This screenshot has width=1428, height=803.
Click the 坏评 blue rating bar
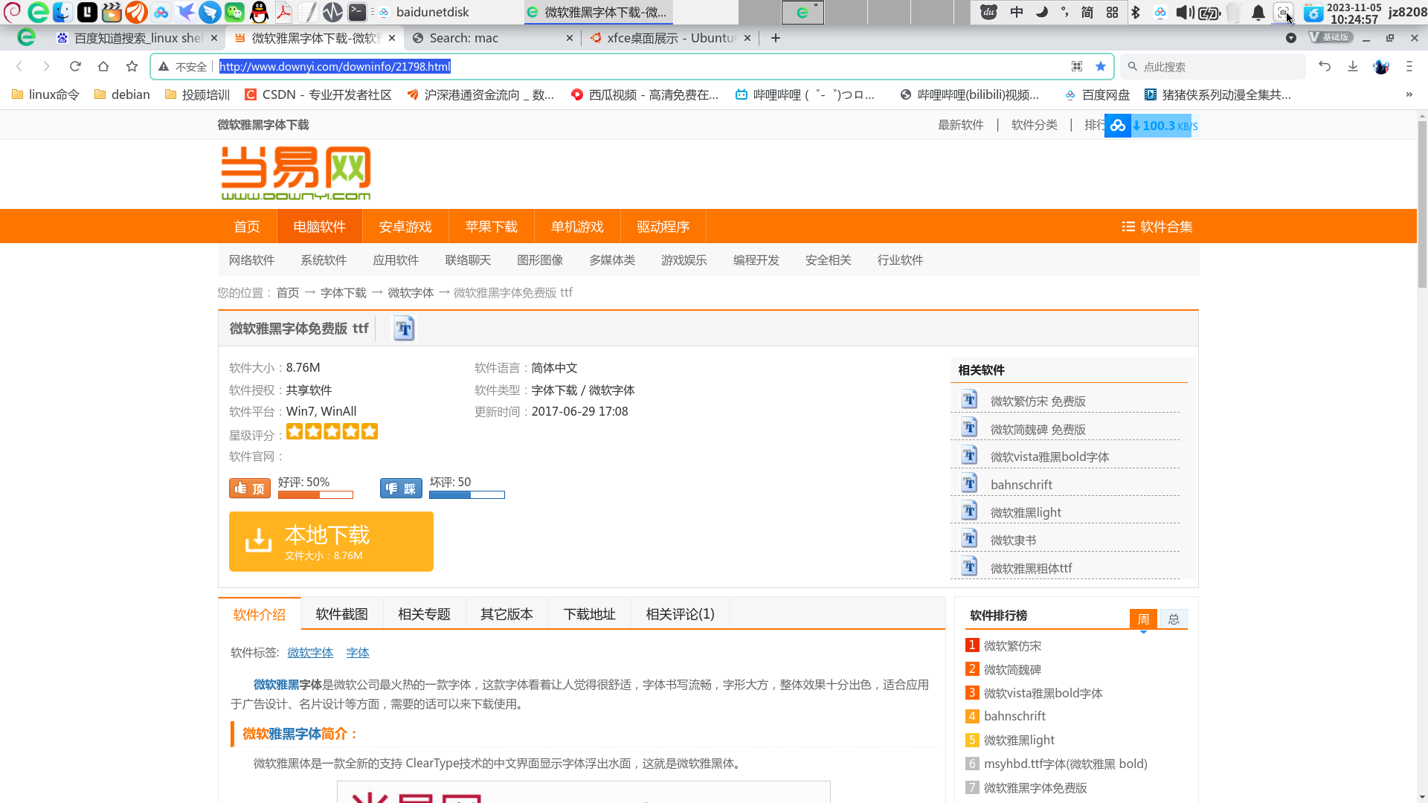pos(467,494)
